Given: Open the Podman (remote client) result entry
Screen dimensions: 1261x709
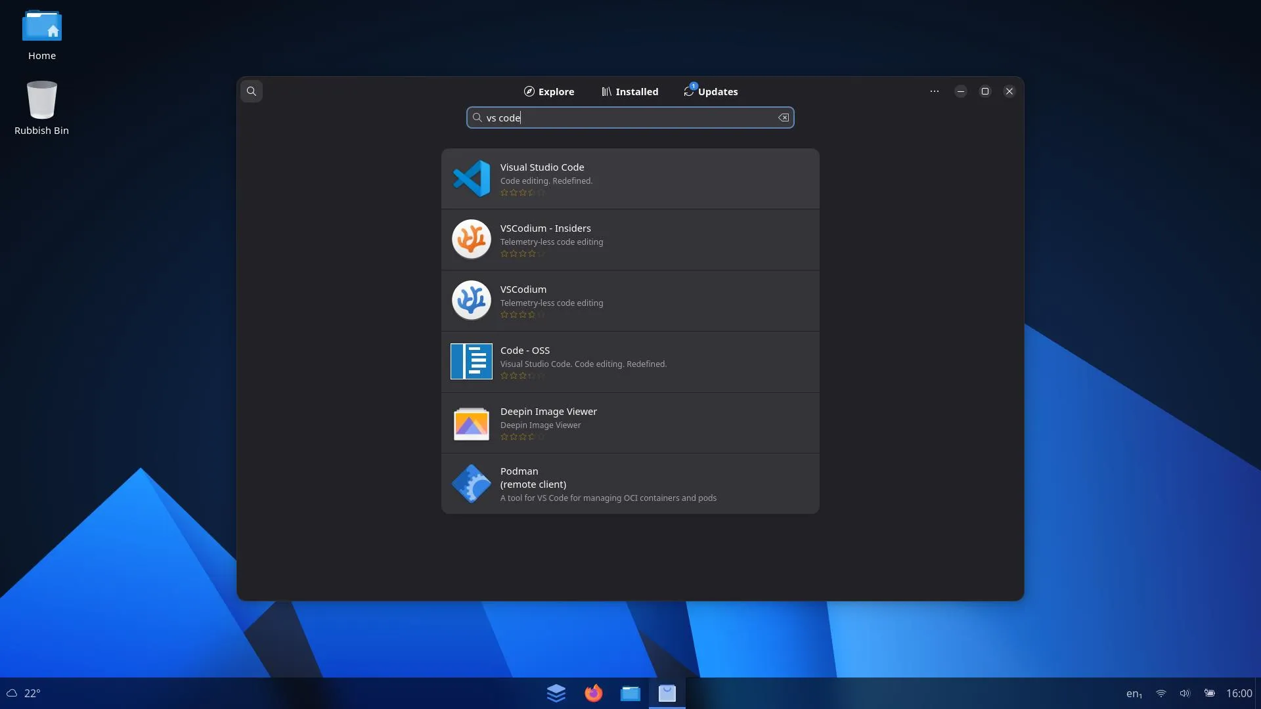Looking at the screenshot, I should point(630,484).
